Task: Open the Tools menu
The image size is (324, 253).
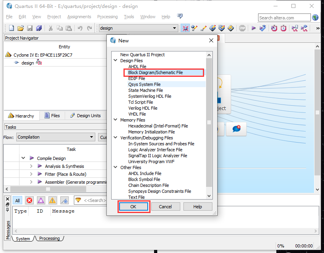Action: click(x=129, y=17)
